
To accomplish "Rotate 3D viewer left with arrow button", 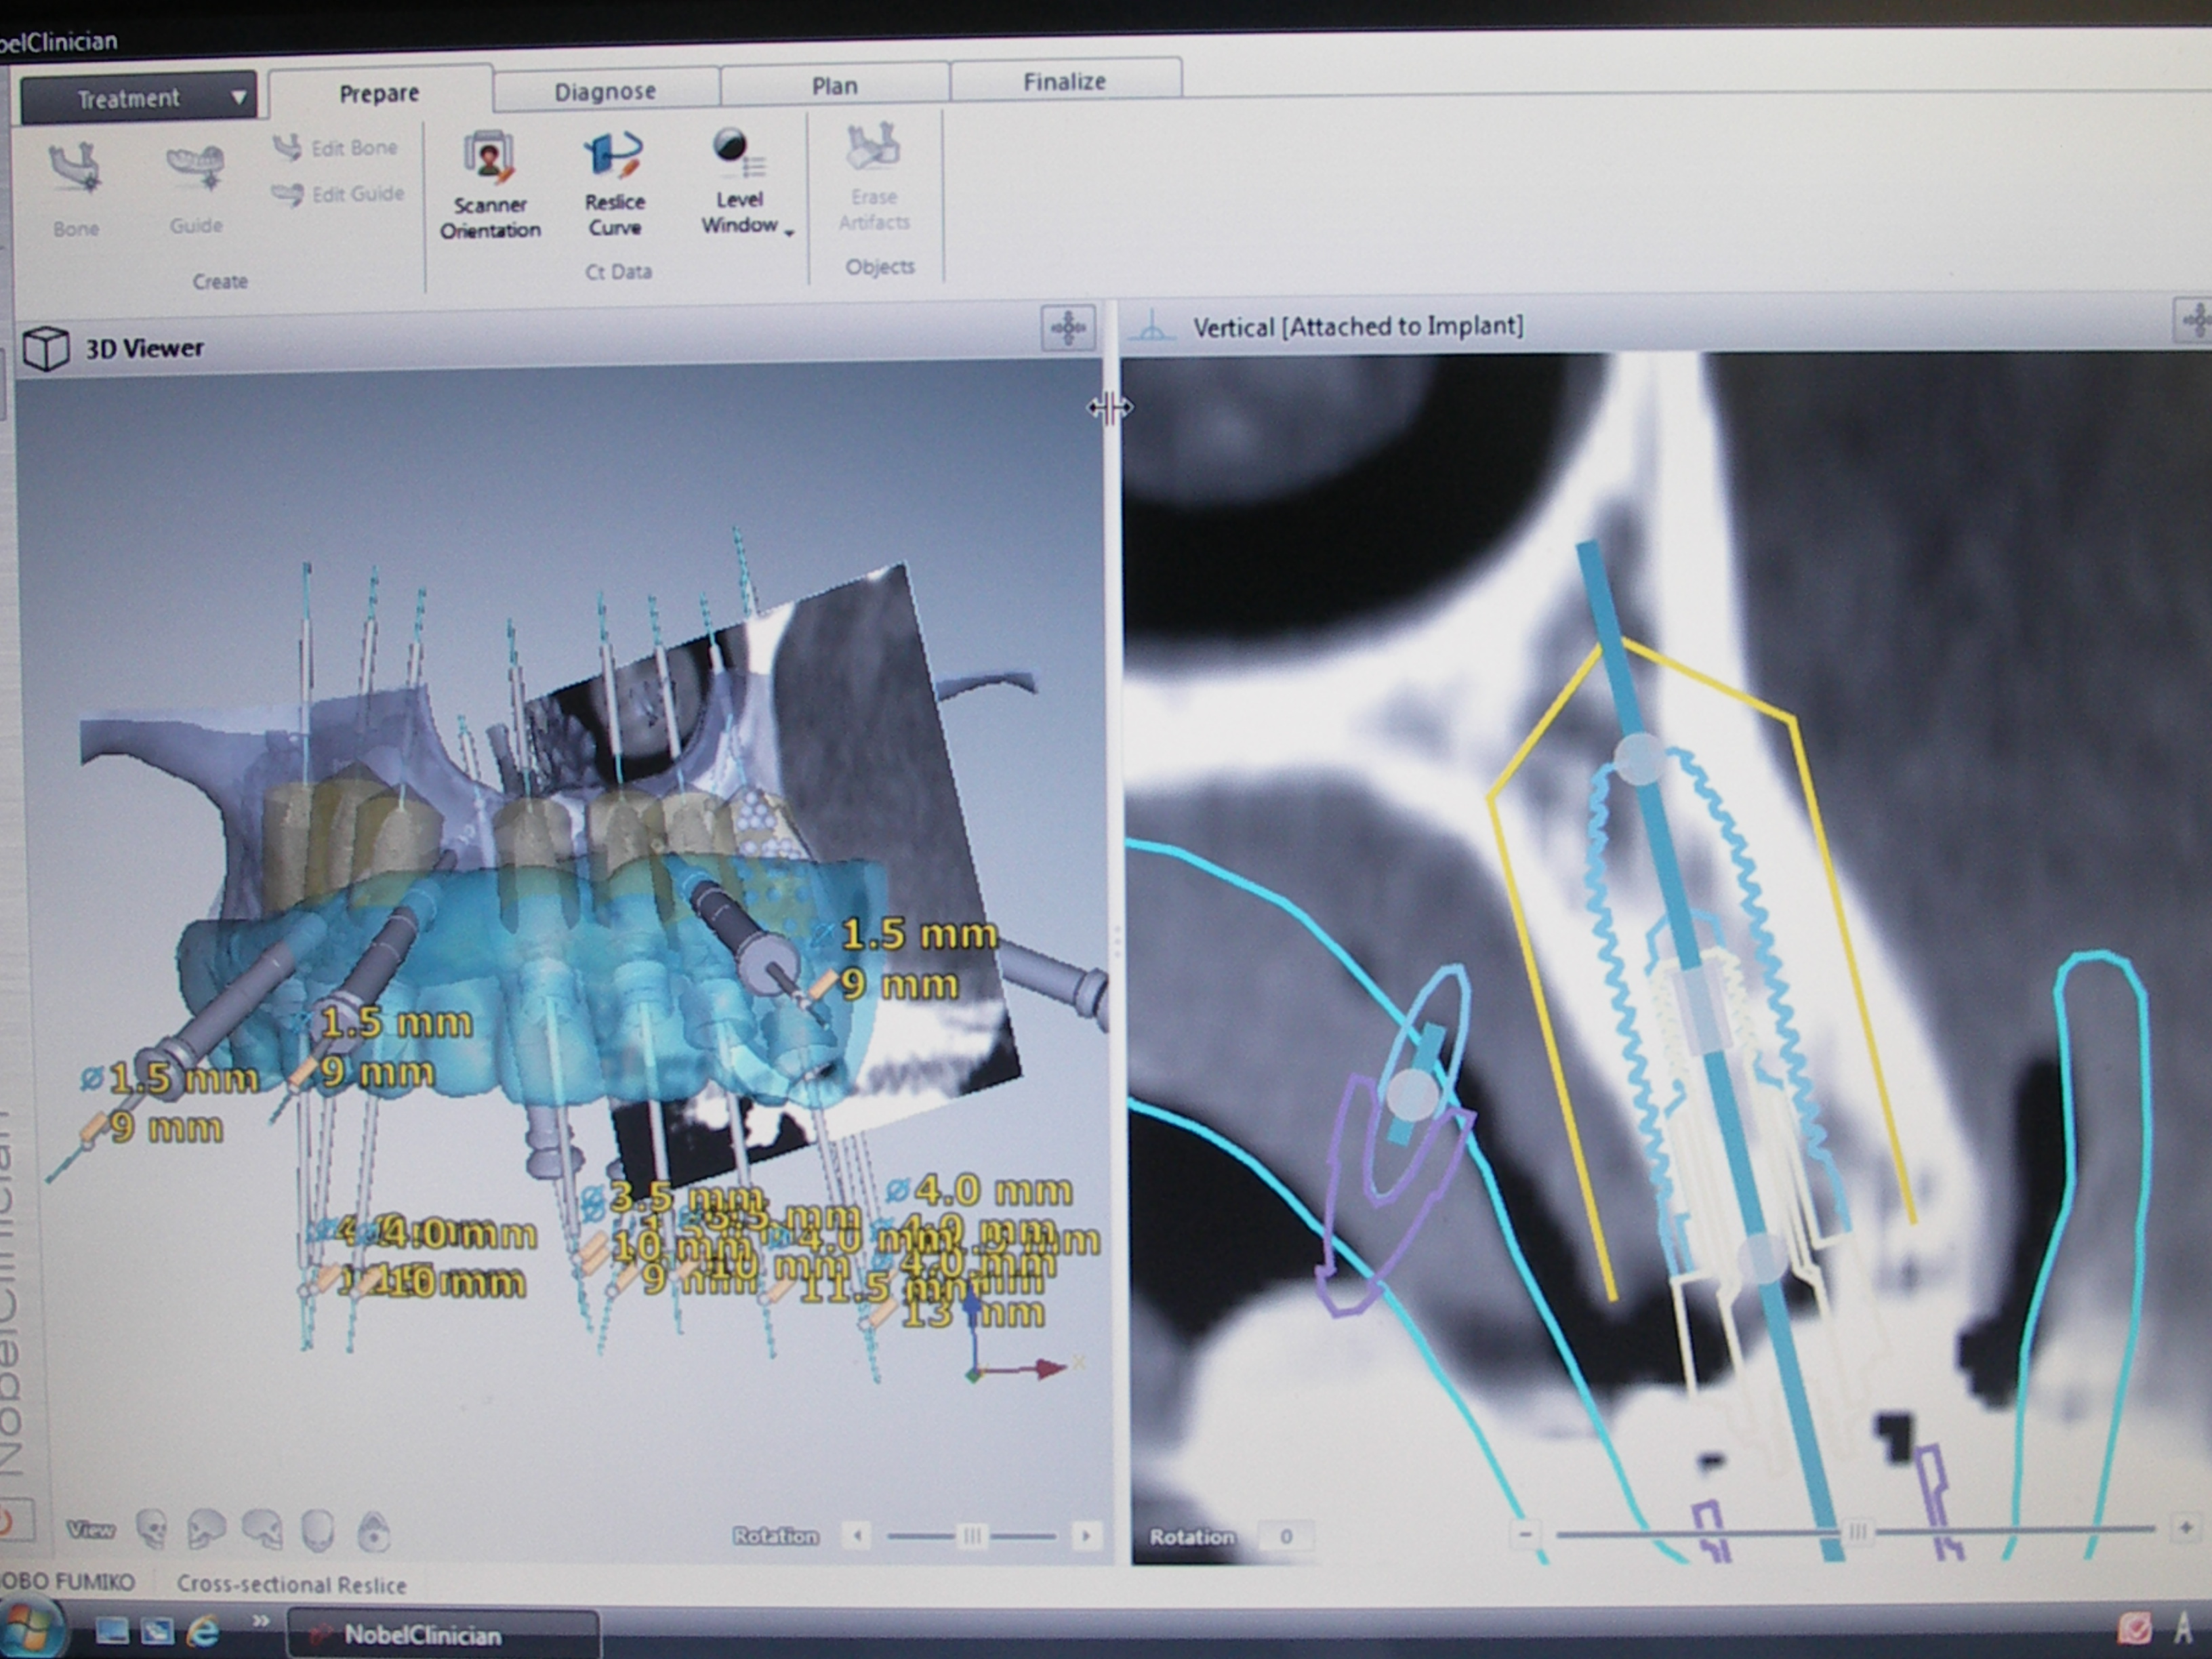I will point(857,1535).
